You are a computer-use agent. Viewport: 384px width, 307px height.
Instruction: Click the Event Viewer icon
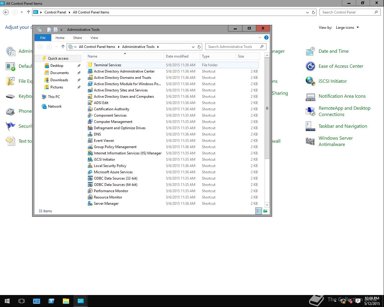click(90, 141)
